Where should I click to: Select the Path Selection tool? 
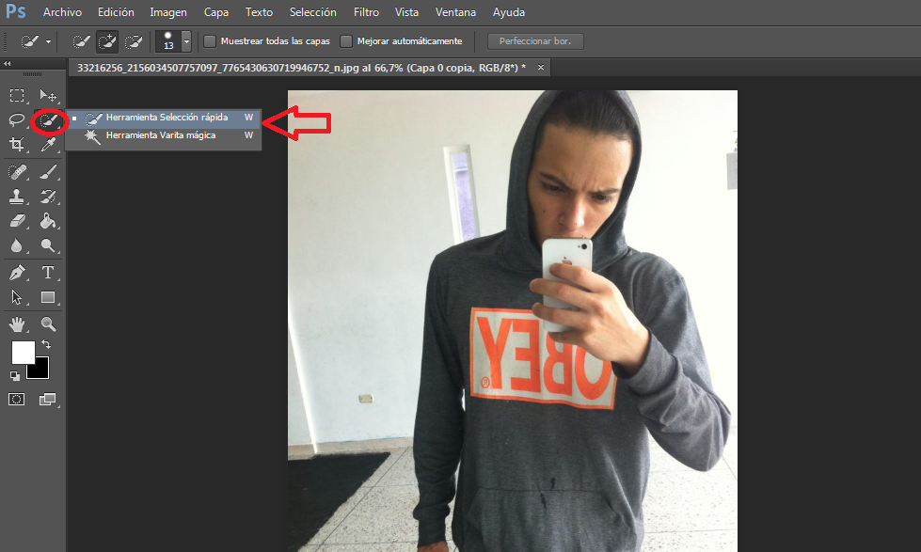tap(16, 298)
